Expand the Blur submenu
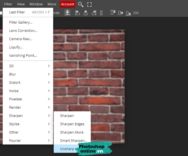The image size is (188, 156). point(28,74)
